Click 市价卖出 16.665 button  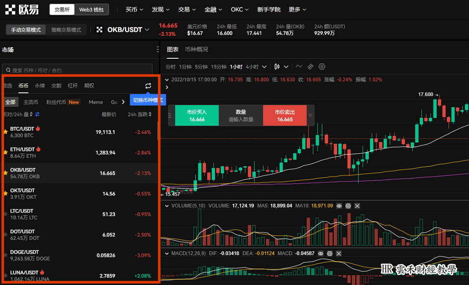[x=285, y=116]
